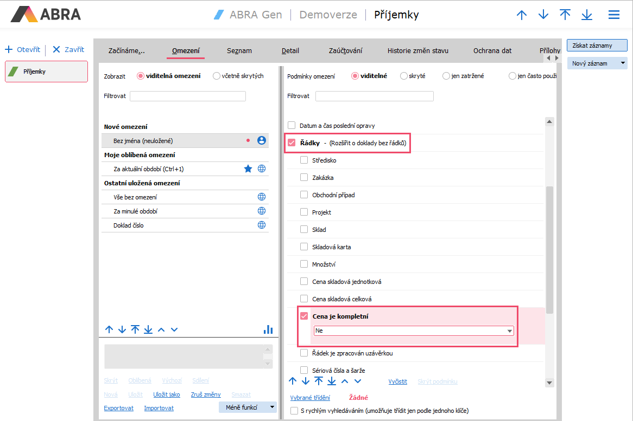Select the včetně skrytých radio button
Viewport: 633px width, 421px height.
click(x=217, y=76)
